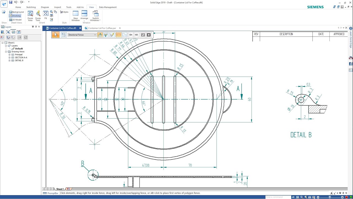Toggle the Background sheet view

point(16,12)
